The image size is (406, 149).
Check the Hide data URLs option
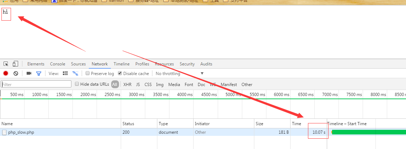coord(77,84)
